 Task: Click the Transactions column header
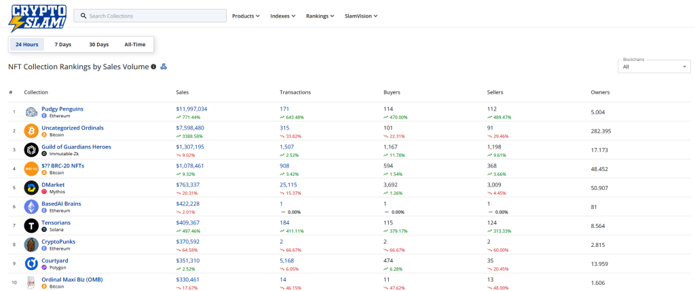point(295,92)
